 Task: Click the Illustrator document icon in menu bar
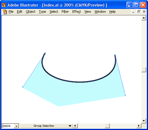coord(5,12)
